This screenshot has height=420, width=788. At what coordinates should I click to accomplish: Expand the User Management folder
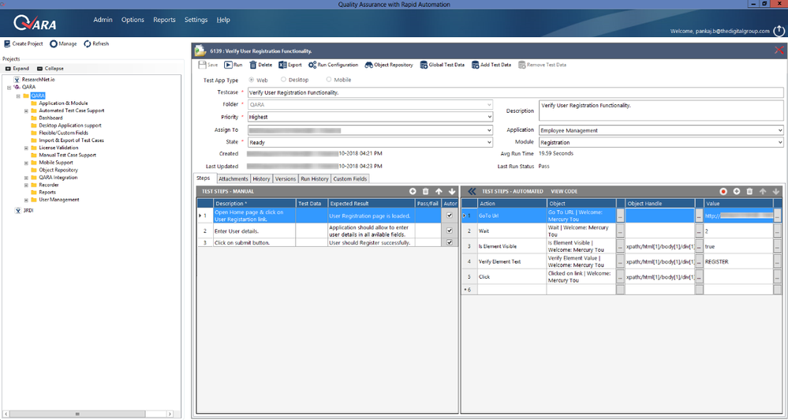click(x=26, y=200)
